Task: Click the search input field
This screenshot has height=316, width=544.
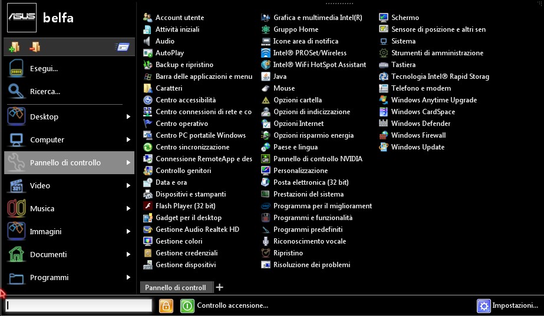Action: [x=79, y=305]
